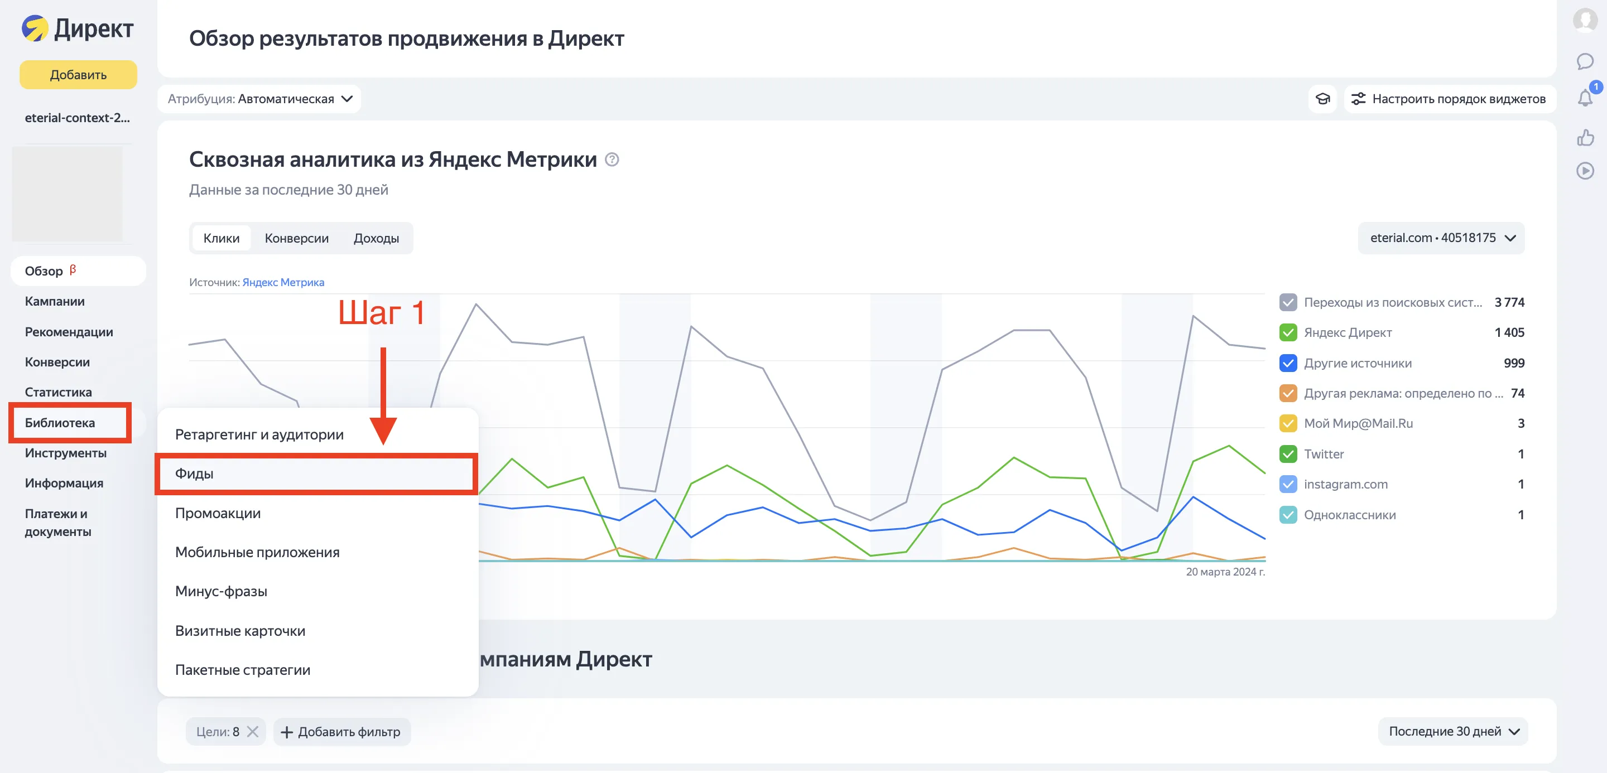Viewport: 1607px width, 773px height.
Task: Open the user profile avatar
Action: (1585, 20)
